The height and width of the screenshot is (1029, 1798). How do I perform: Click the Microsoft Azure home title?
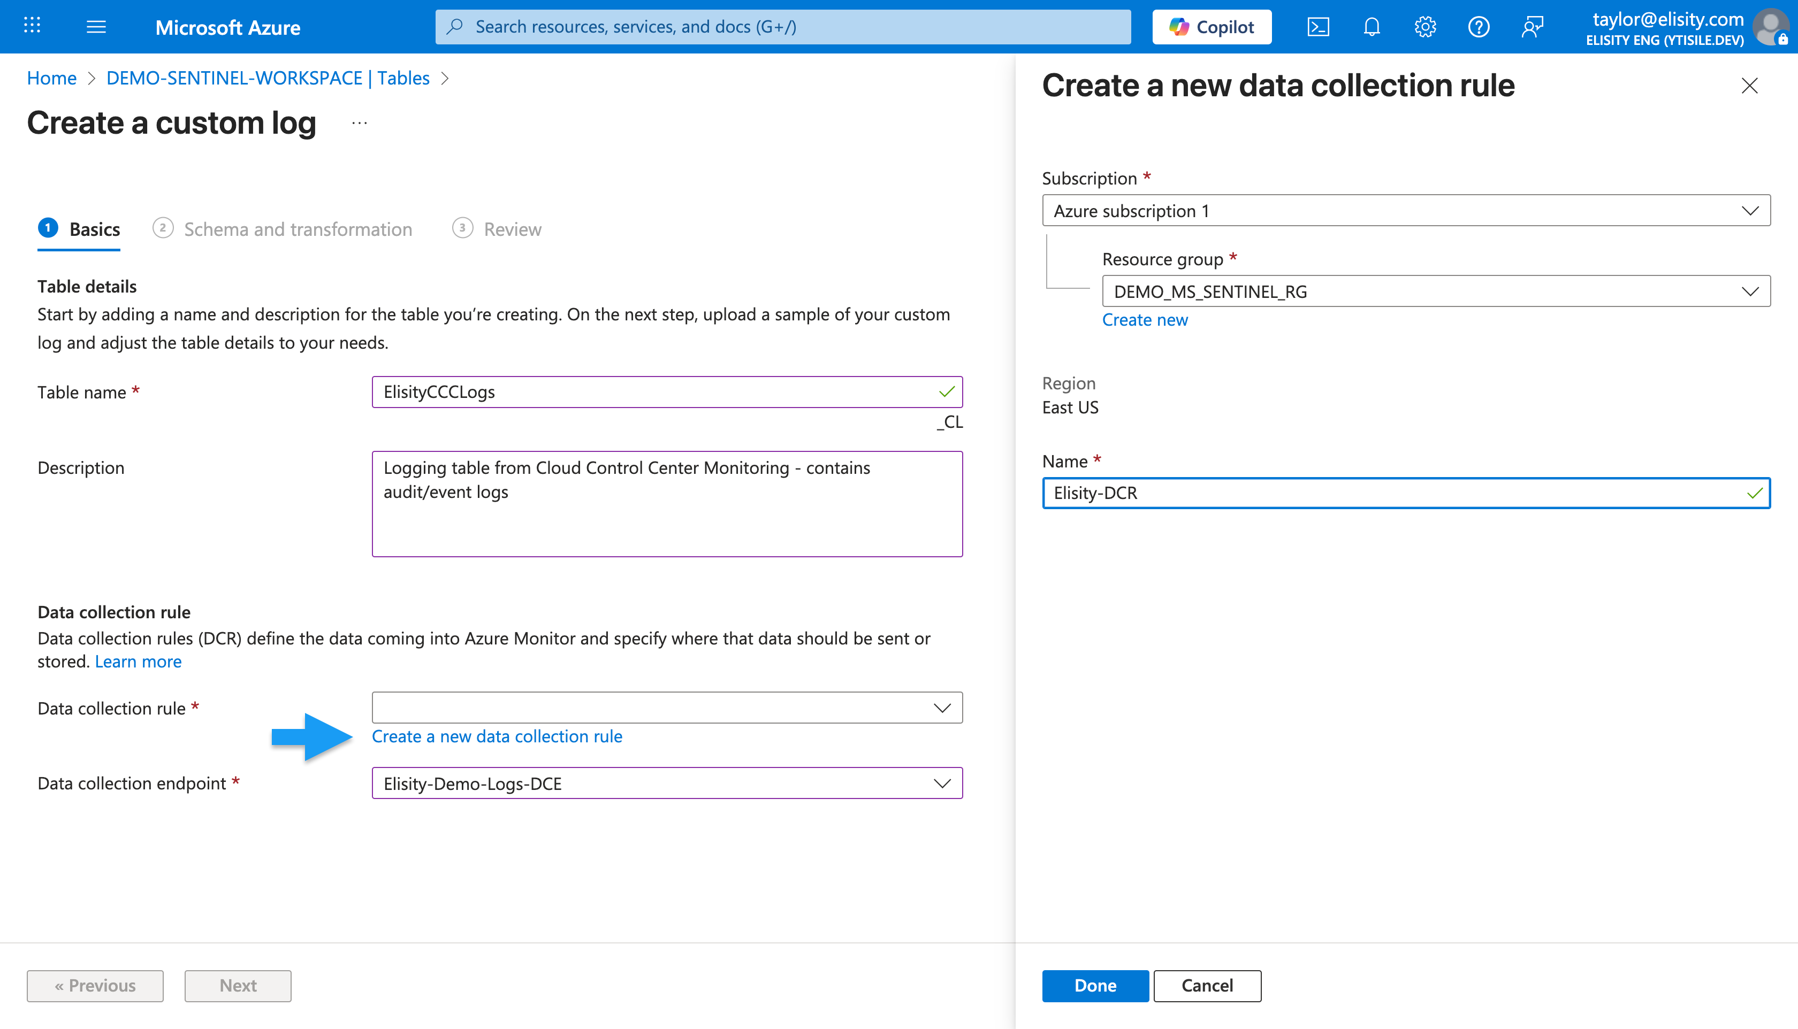pos(227,27)
